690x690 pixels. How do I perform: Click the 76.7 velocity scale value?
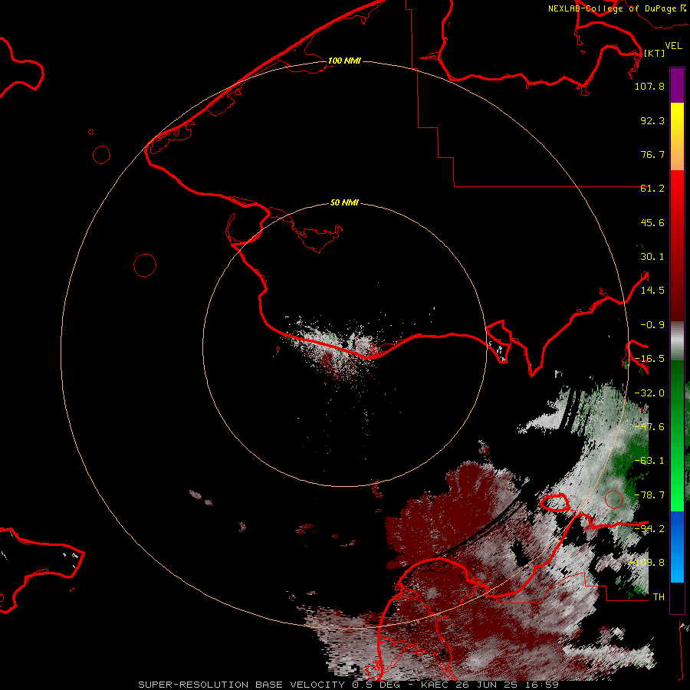pyautogui.click(x=652, y=154)
